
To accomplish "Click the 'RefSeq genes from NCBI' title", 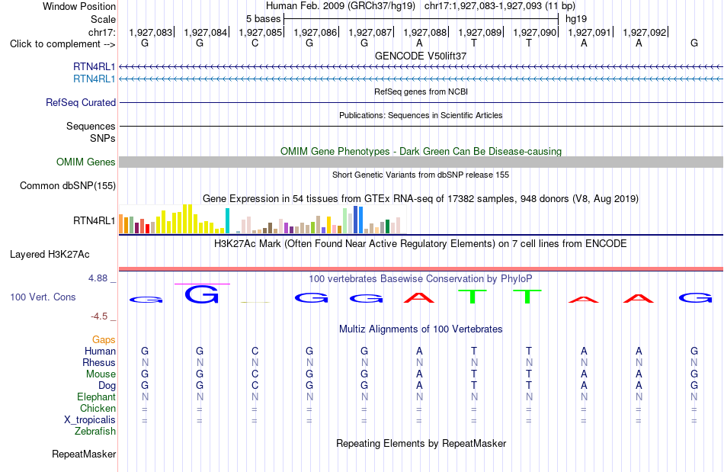I will (x=421, y=92).
